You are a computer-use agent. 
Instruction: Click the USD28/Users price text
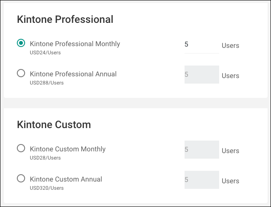point(45,158)
